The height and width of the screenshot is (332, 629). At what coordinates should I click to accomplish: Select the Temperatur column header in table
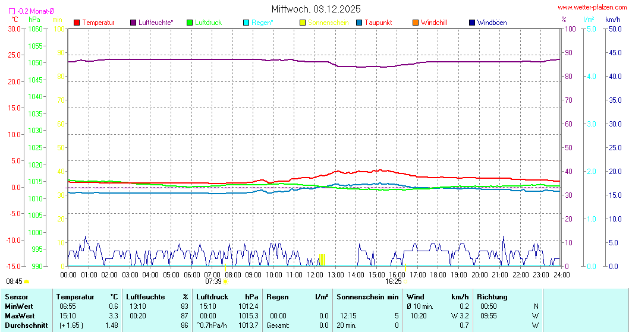coord(76,296)
